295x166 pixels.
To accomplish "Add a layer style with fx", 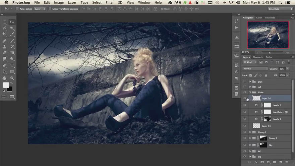I will pos(256,162).
